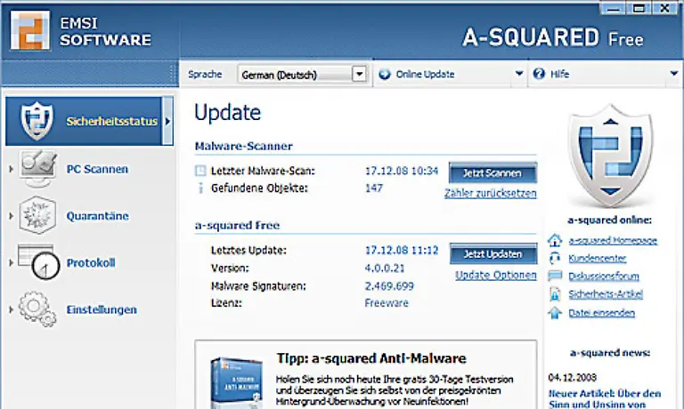Click the headset icon beside Kundencenter
The height and width of the screenshot is (409, 684).
tap(555, 258)
